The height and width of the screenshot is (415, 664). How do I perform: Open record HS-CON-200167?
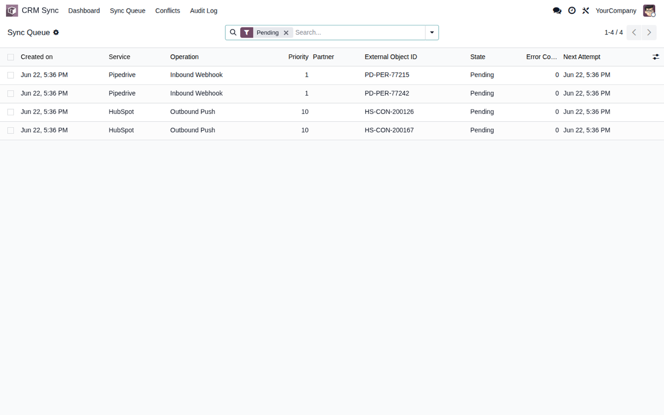coord(389,131)
